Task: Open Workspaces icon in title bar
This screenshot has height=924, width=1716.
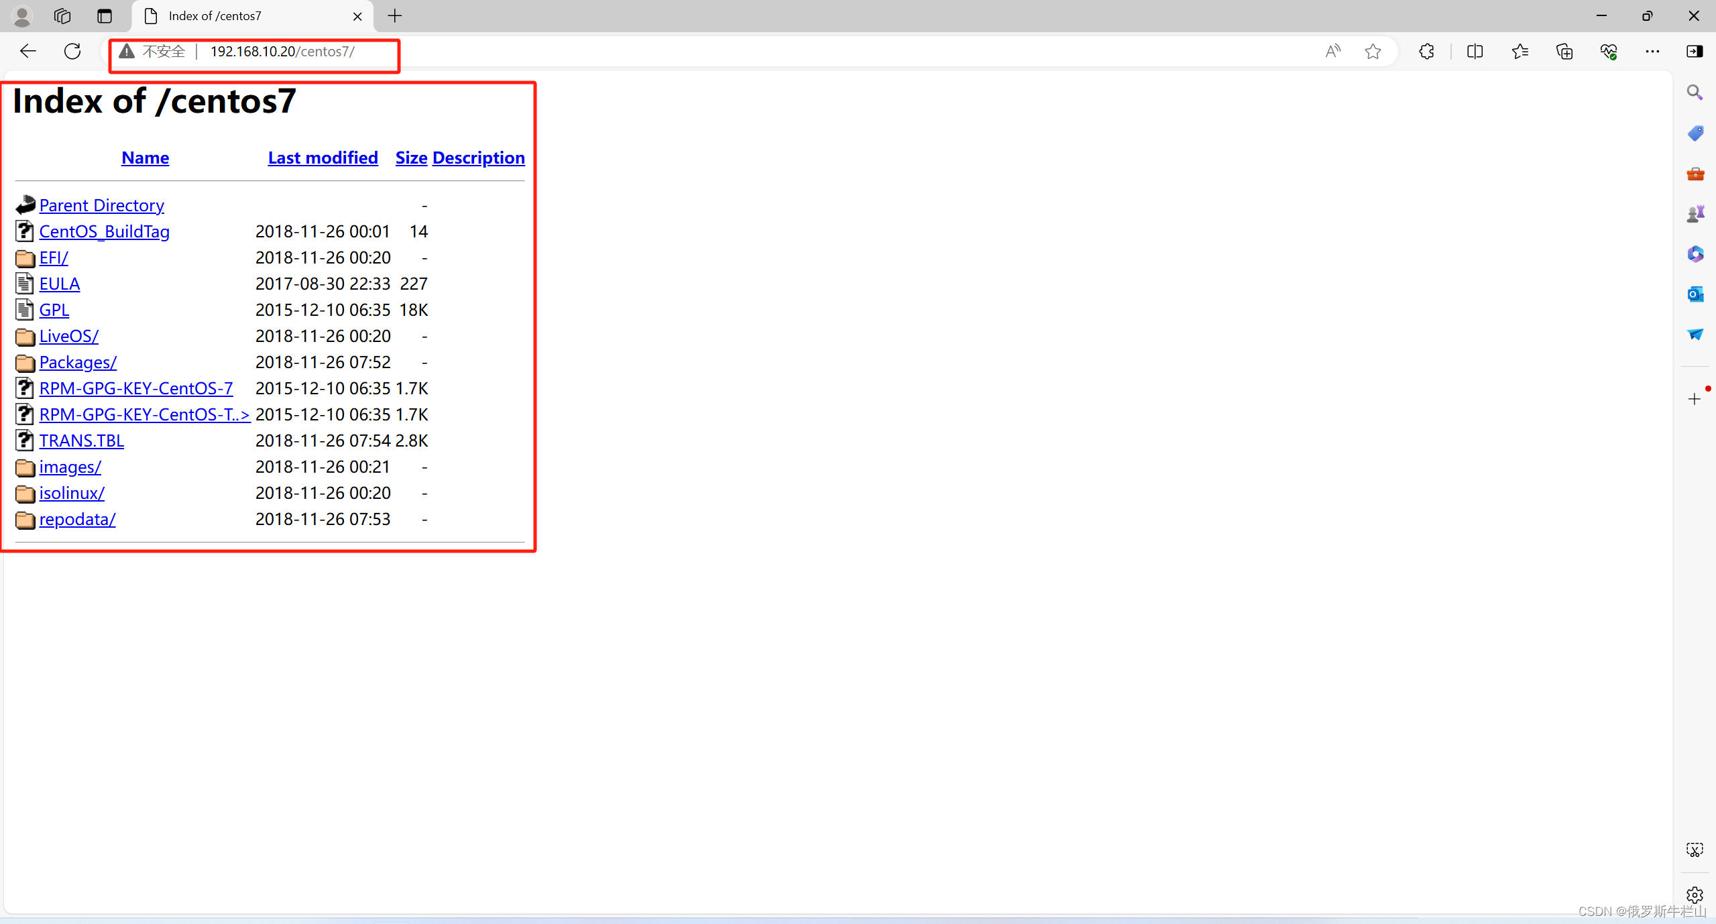Action: point(62,16)
